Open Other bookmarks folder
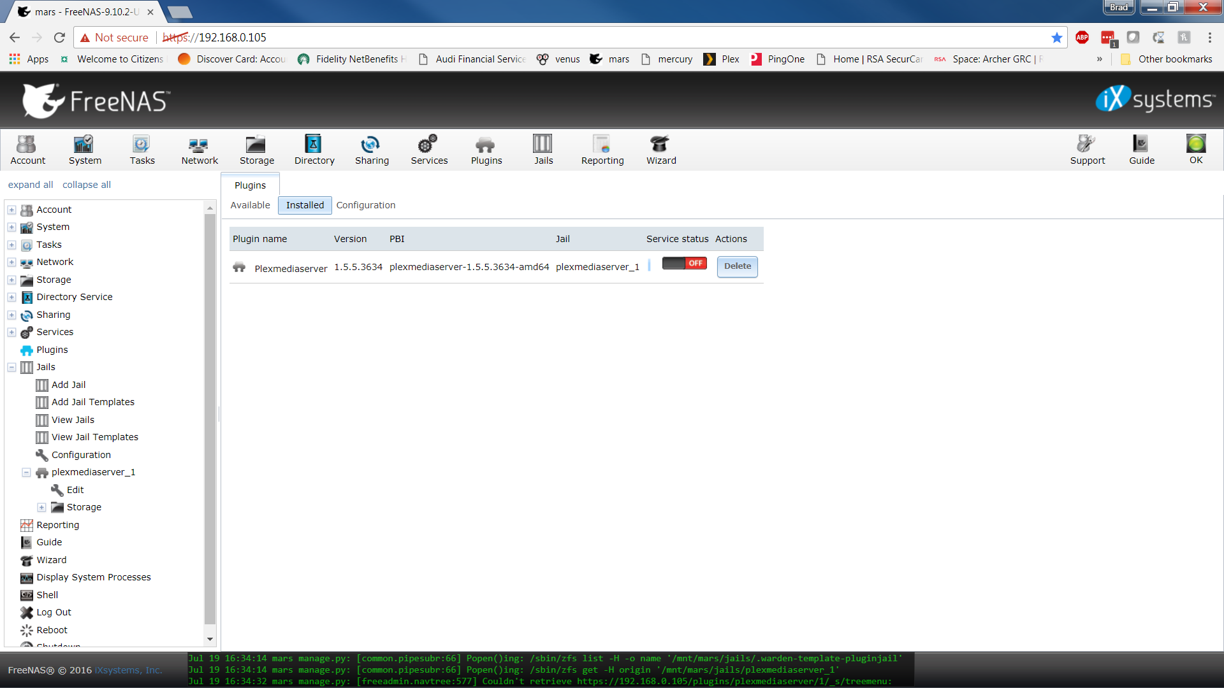This screenshot has width=1224, height=688. [x=1167, y=59]
